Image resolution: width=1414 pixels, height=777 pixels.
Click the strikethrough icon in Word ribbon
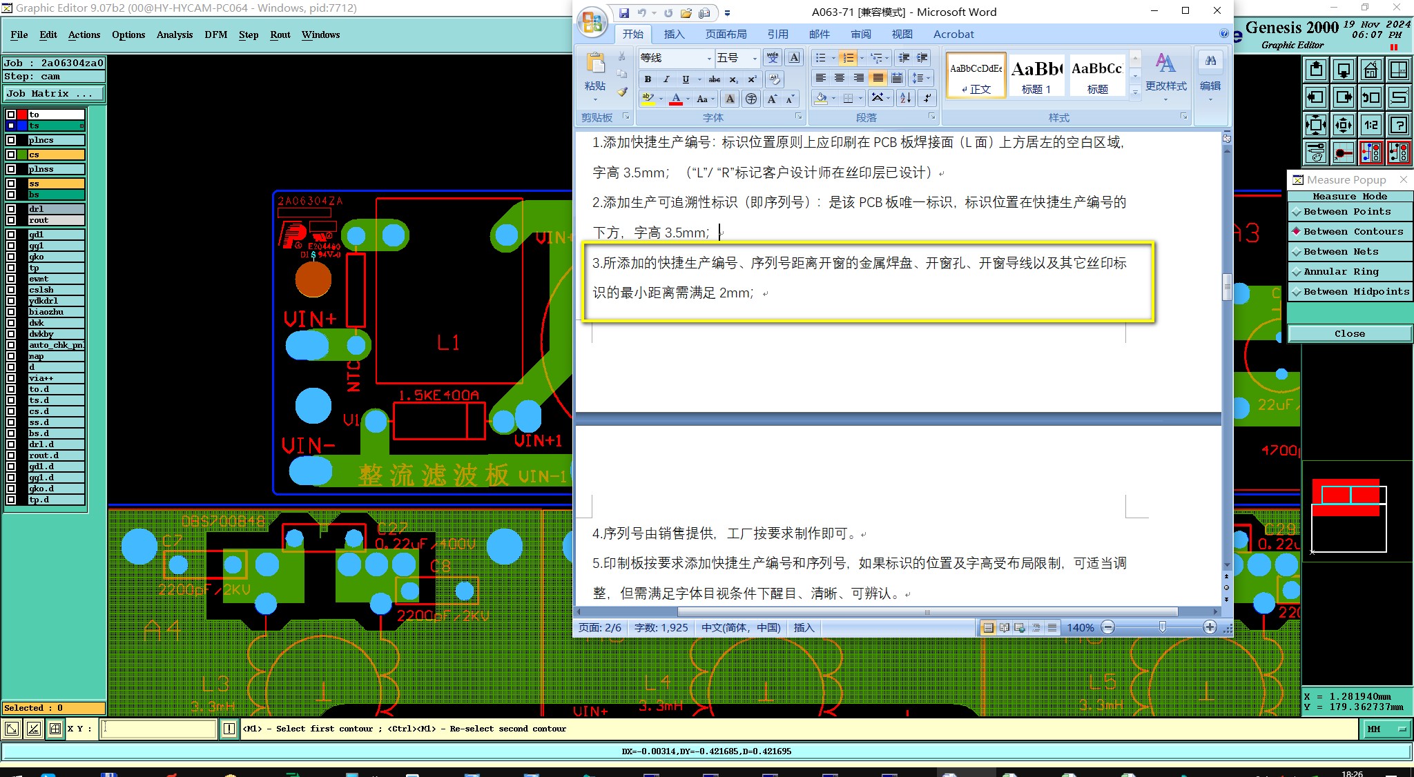click(x=715, y=79)
